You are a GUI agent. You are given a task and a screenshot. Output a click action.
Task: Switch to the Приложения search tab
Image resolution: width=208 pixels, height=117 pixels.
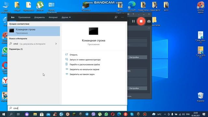click(x=24, y=17)
